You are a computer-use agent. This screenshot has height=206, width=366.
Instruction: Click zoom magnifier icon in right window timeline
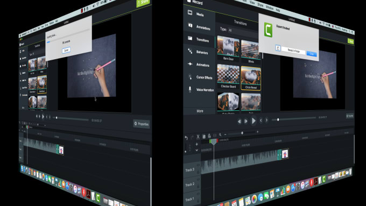(220, 134)
